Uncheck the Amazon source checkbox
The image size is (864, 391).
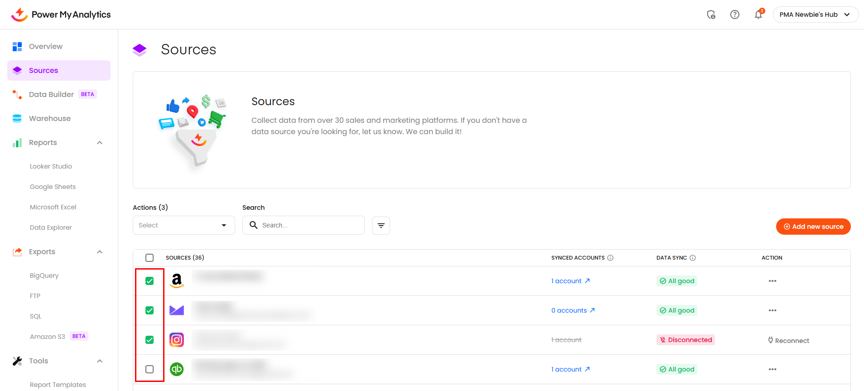pos(150,281)
